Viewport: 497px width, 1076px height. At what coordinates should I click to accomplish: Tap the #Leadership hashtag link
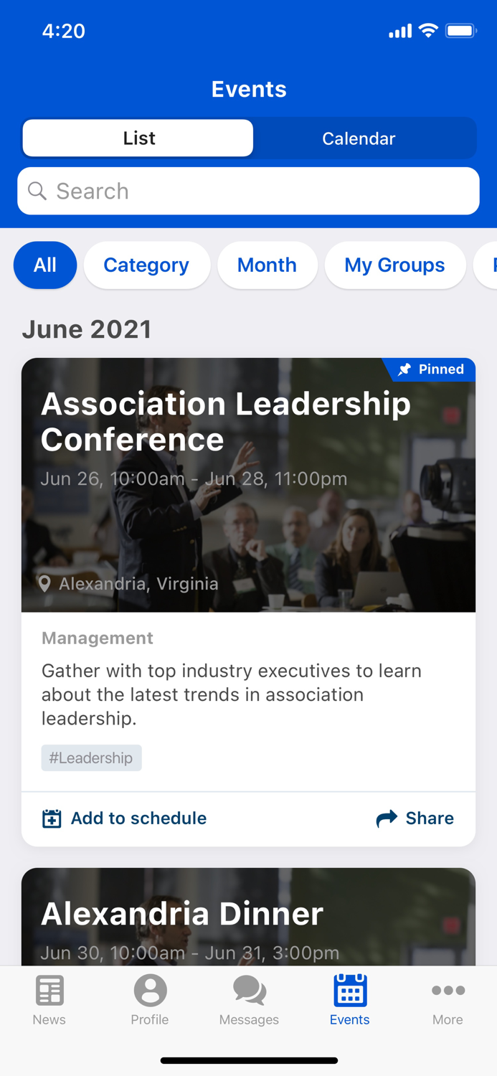click(x=91, y=758)
